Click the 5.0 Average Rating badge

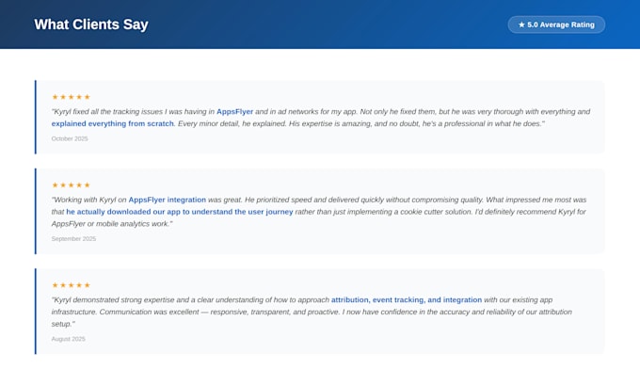556,24
